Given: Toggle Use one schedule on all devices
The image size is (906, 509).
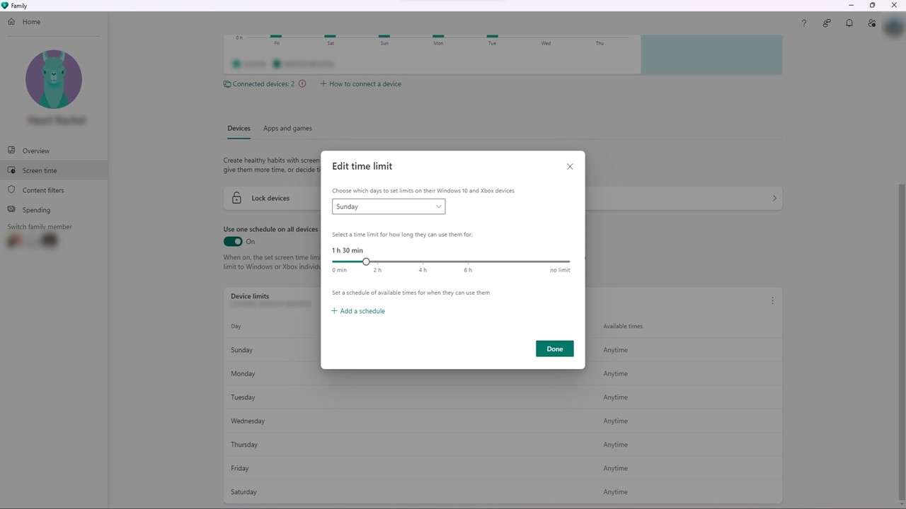Looking at the screenshot, I should tap(233, 242).
